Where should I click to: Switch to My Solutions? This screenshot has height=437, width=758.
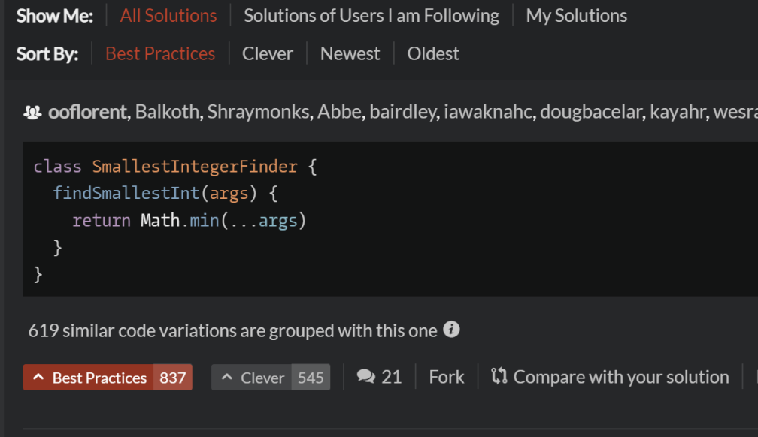coord(576,15)
